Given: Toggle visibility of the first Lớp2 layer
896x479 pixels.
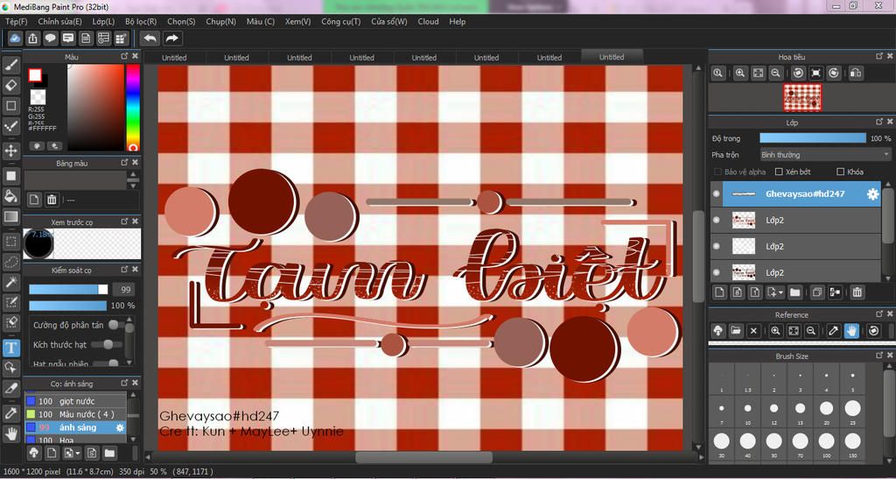Looking at the screenshot, I should (717, 220).
